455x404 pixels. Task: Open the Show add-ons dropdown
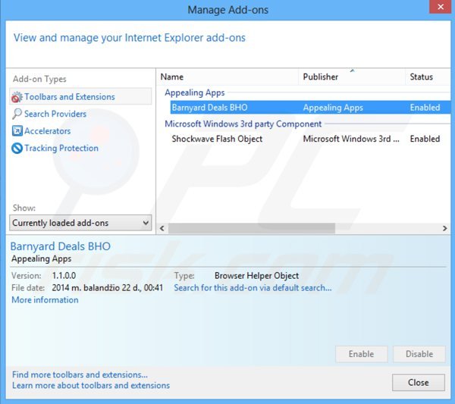coord(80,223)
